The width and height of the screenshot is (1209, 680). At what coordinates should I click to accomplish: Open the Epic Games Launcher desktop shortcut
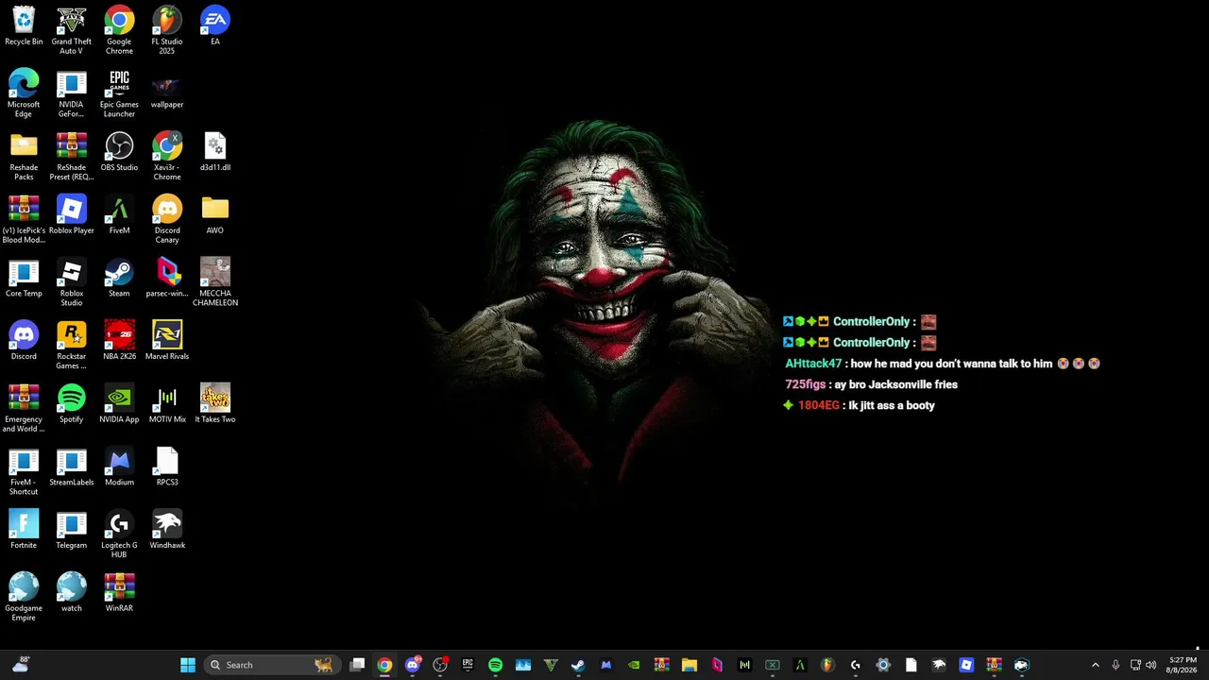(x=119, y=93)
